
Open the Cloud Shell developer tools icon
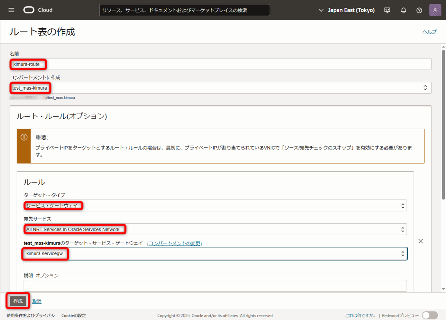coord(387,10)
